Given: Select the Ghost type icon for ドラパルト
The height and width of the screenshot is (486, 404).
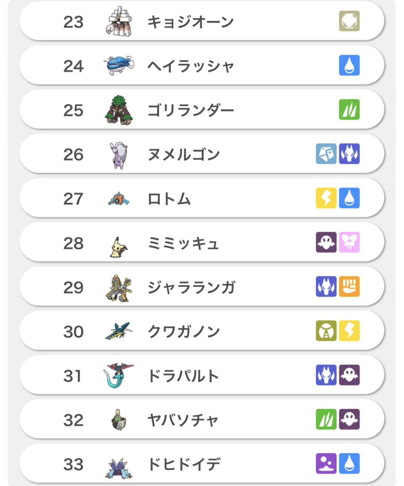Looking at the screenshot, I should point(349,375).
